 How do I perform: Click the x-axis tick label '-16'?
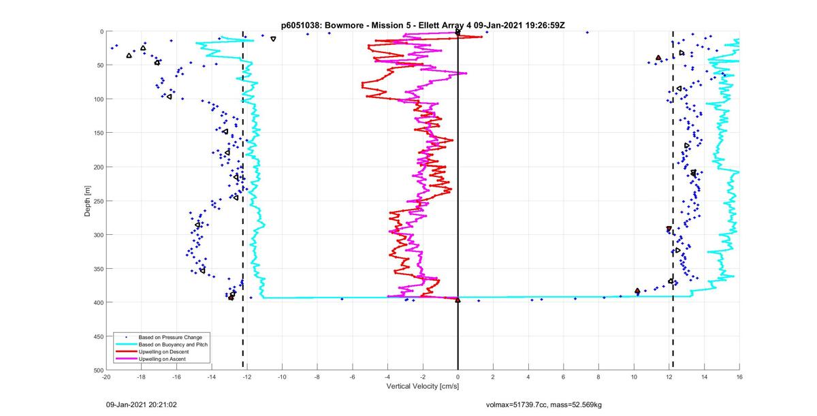176,377
